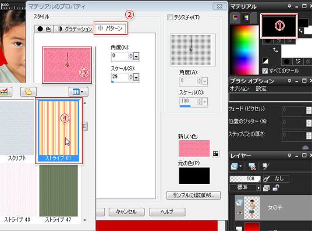Click the swap materials arrow icon
312x231 pixels.
(x=275, y=50)
